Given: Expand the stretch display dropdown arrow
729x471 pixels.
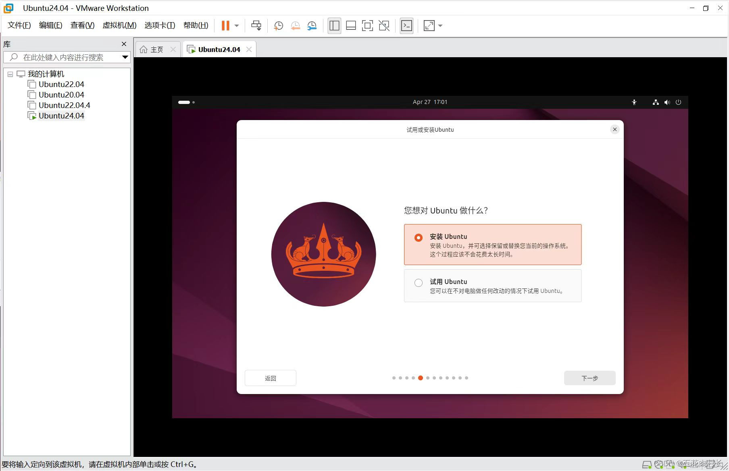Looking at the screenshot, I should 440,26.
